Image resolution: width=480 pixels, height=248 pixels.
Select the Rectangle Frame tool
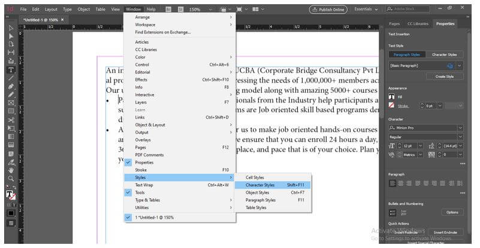click(x=11, y=103)
